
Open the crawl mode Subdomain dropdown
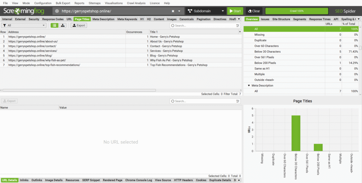coord(205,11)
